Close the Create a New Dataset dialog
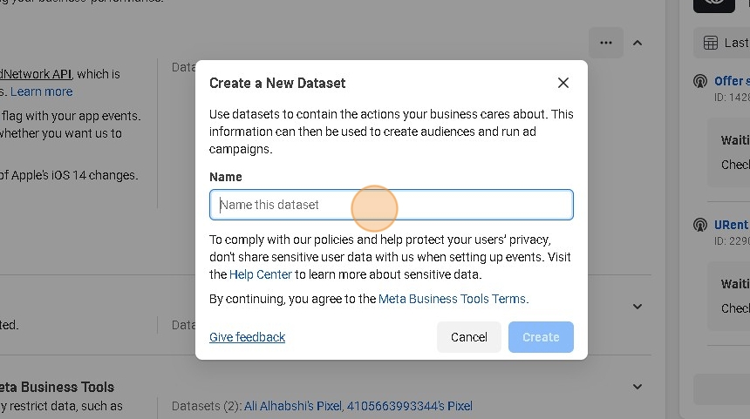Image resolution: width=750 pixels, height=419 pixels. (563, 83)
